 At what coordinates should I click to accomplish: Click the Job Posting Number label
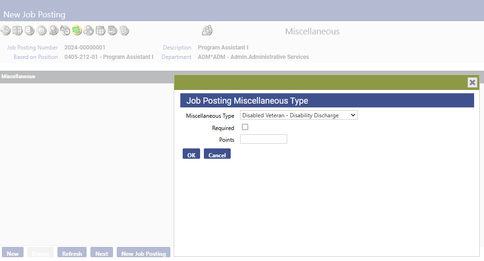32,48
